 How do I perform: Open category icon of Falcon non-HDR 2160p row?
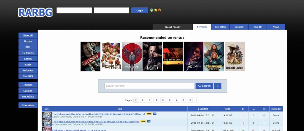(47, 123)
